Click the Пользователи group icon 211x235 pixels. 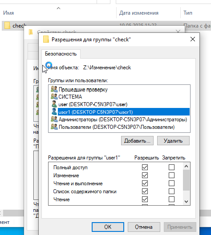(54, 127)
